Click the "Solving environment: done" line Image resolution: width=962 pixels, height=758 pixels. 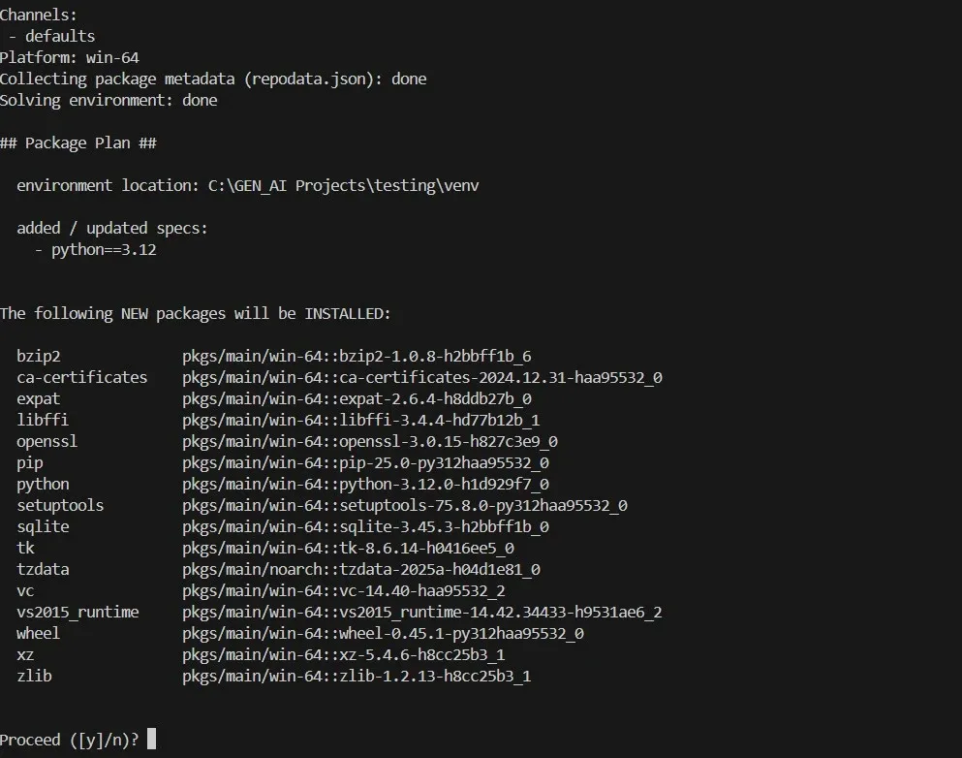(109, 100)
